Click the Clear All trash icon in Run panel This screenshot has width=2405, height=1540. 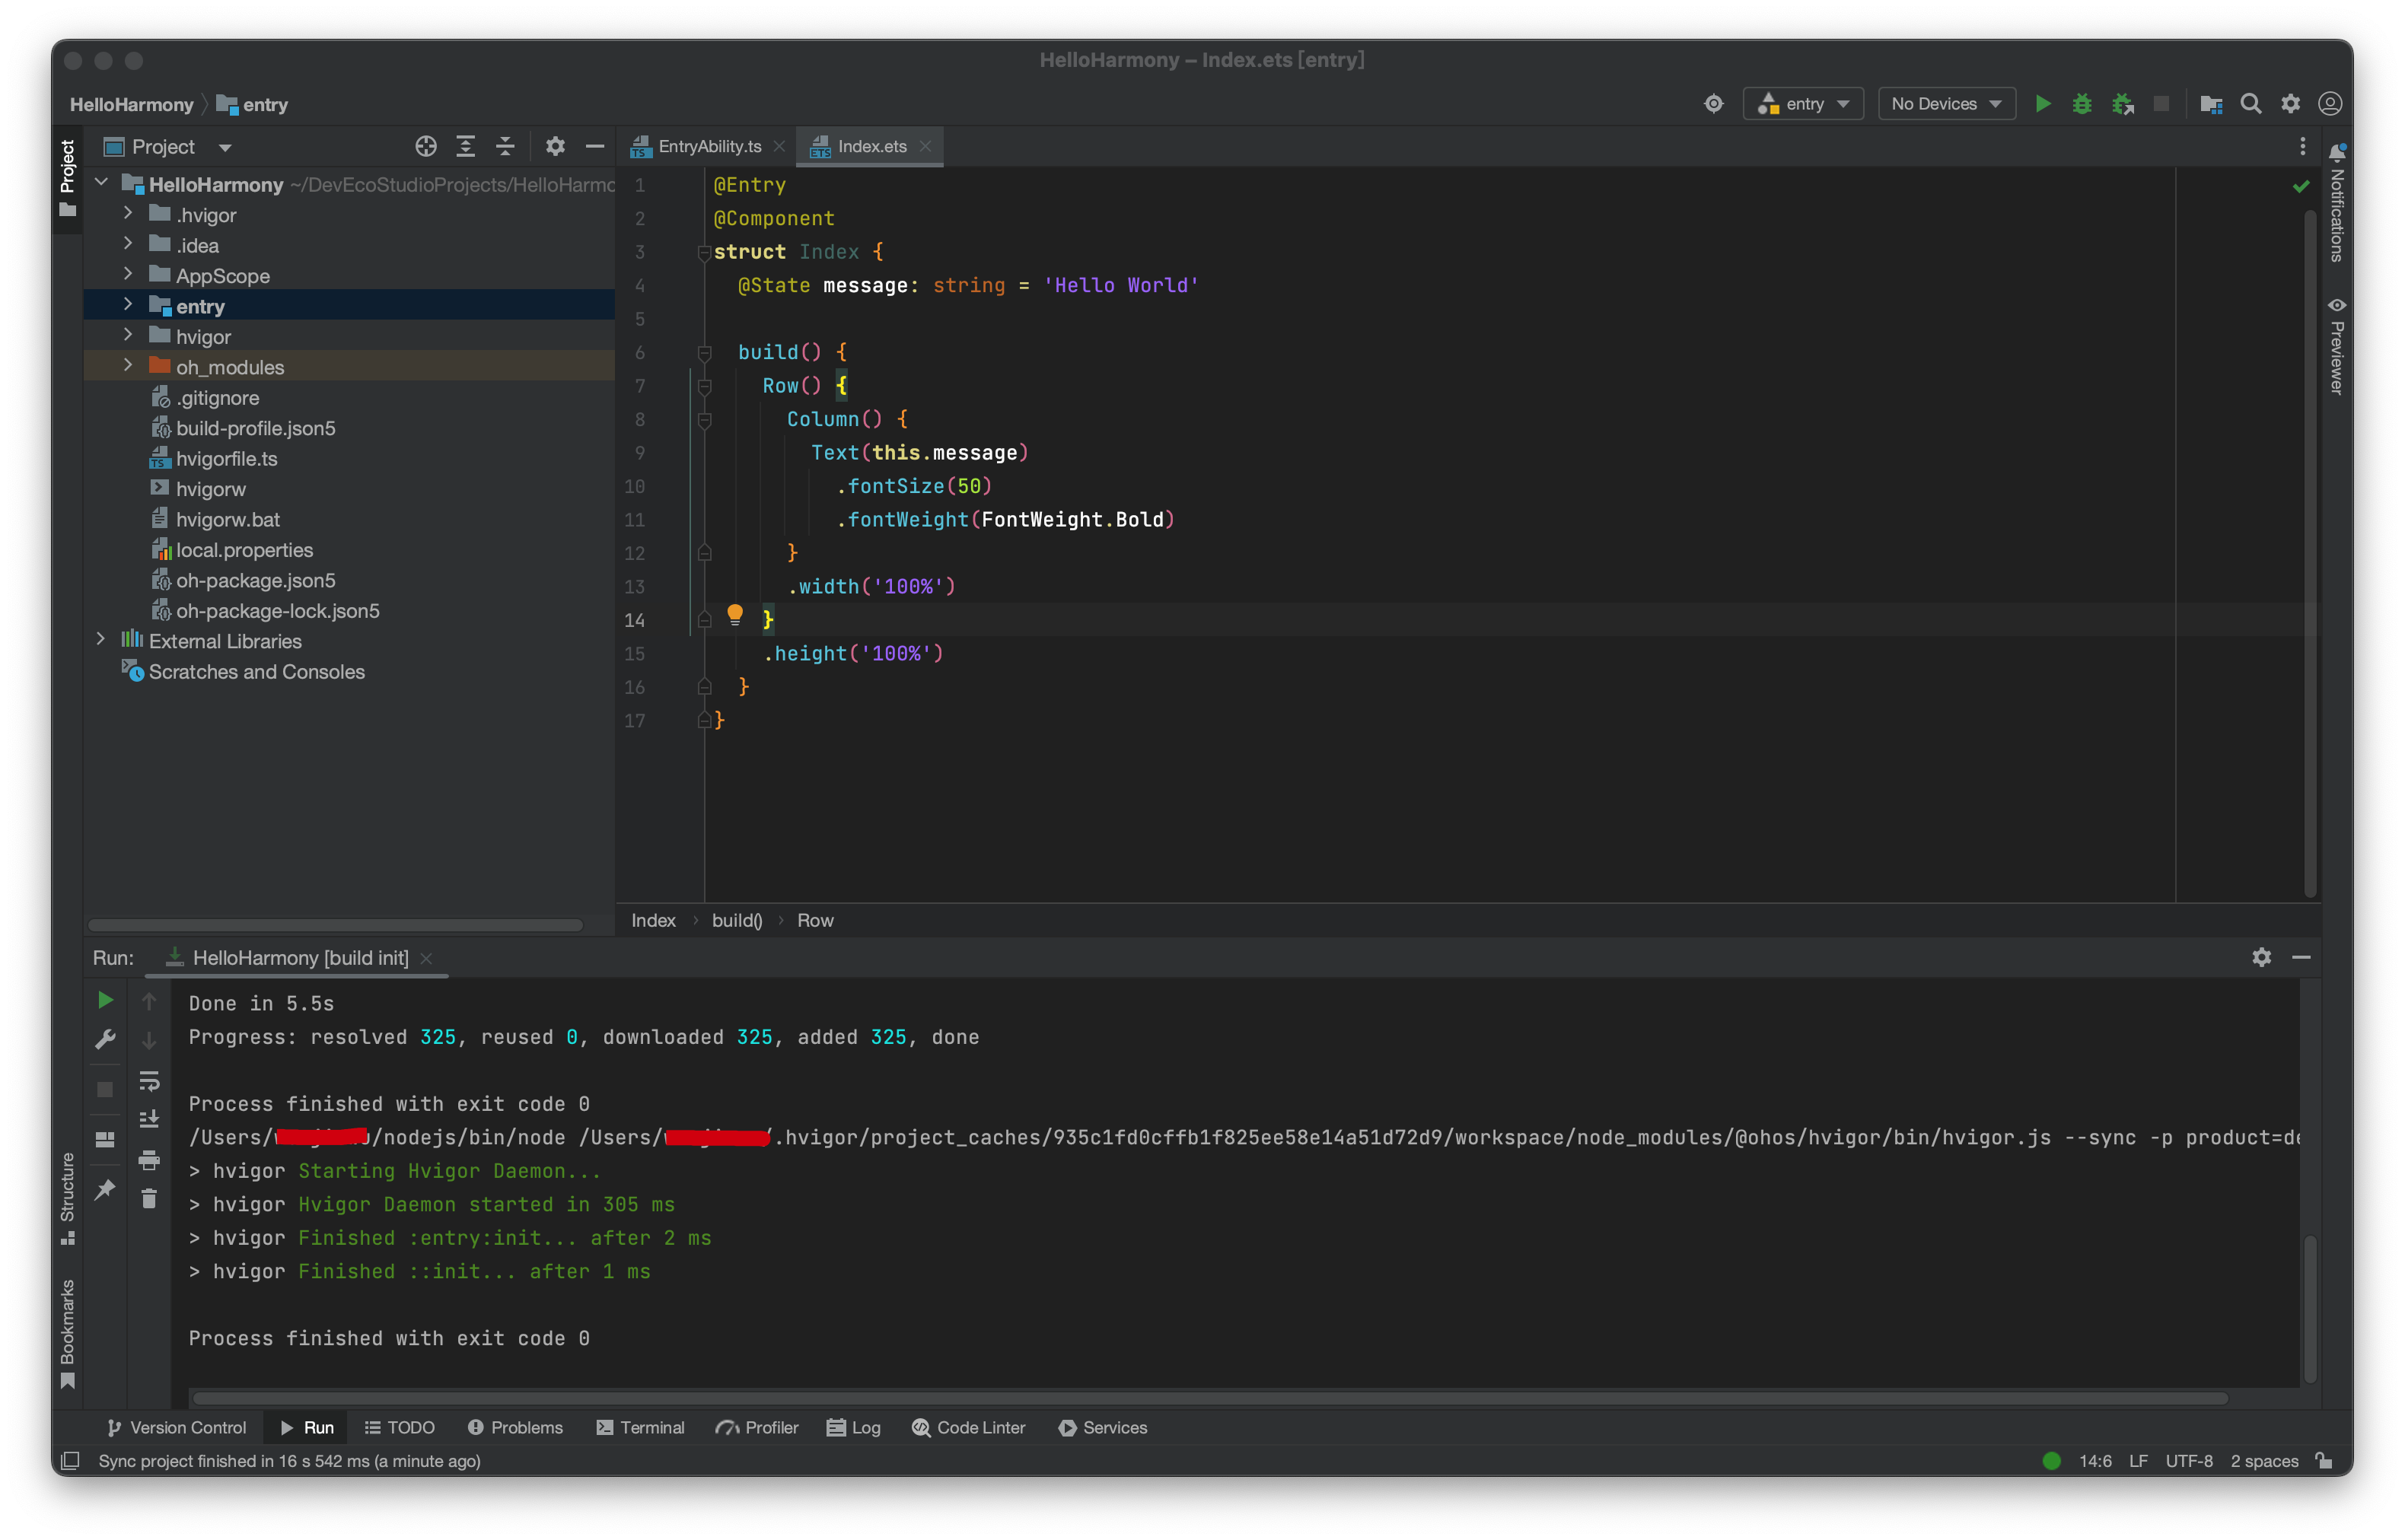(x=149, y=1198)
